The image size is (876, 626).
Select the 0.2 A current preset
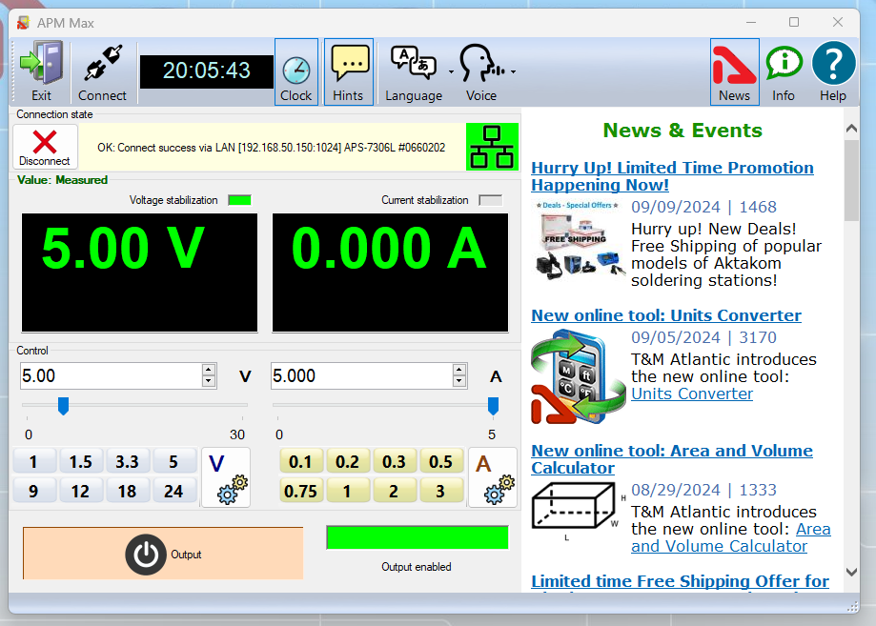[348, 462]
